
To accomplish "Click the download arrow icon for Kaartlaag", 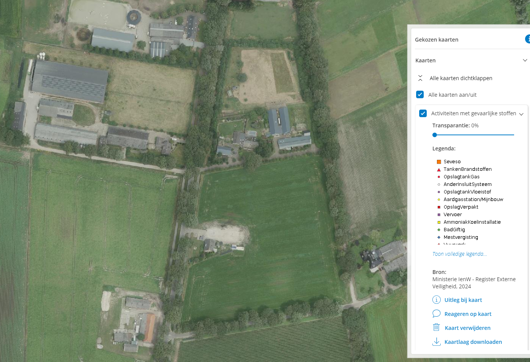I will [x=437, y=342].
